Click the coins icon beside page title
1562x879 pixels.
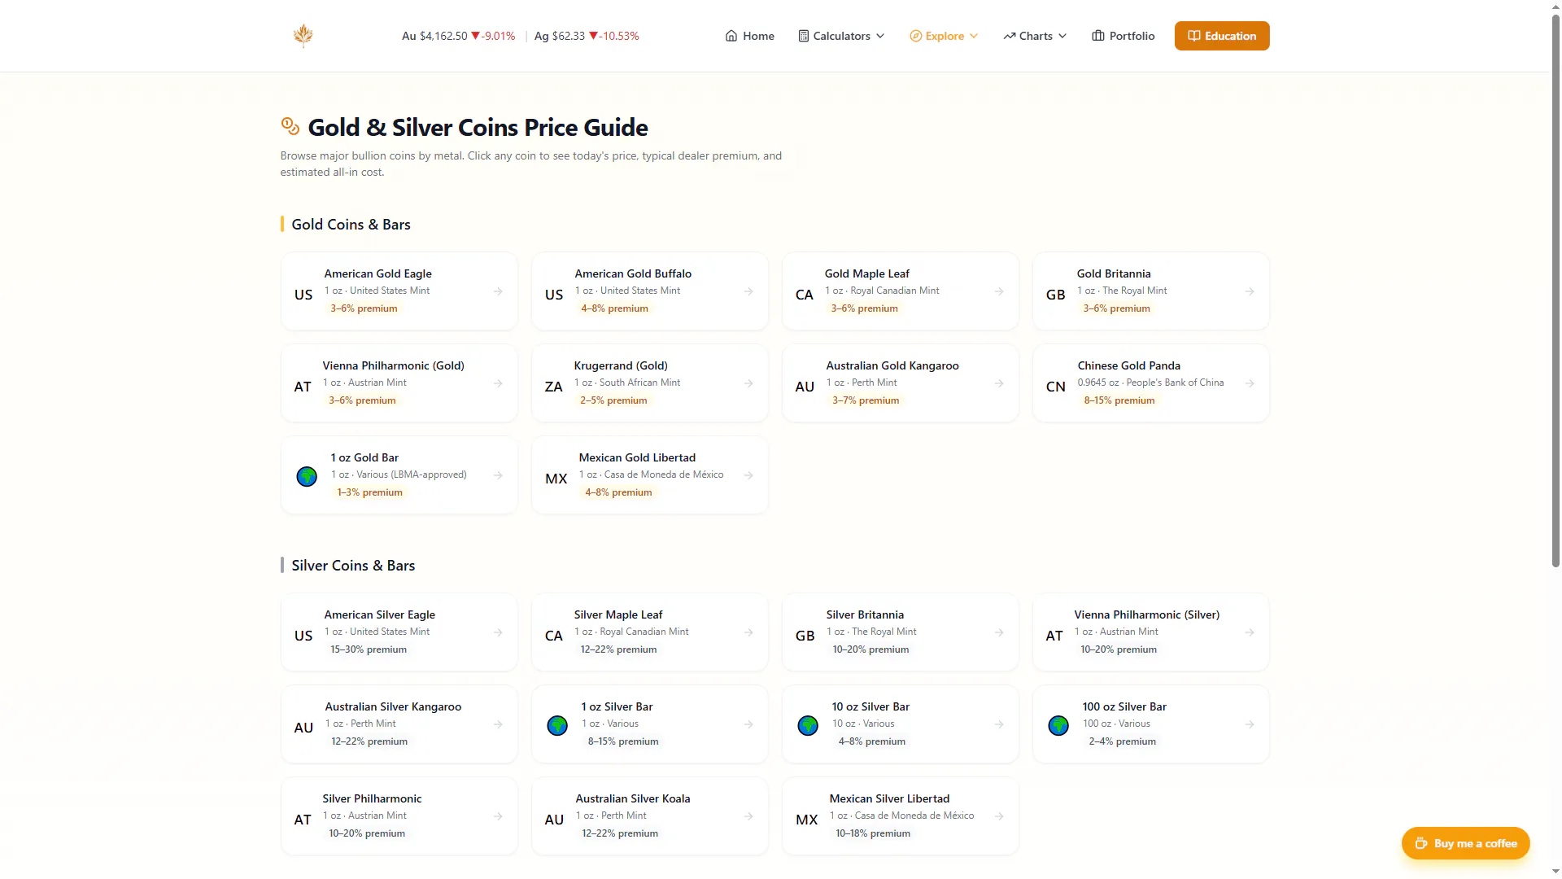[x=290, y=125]
